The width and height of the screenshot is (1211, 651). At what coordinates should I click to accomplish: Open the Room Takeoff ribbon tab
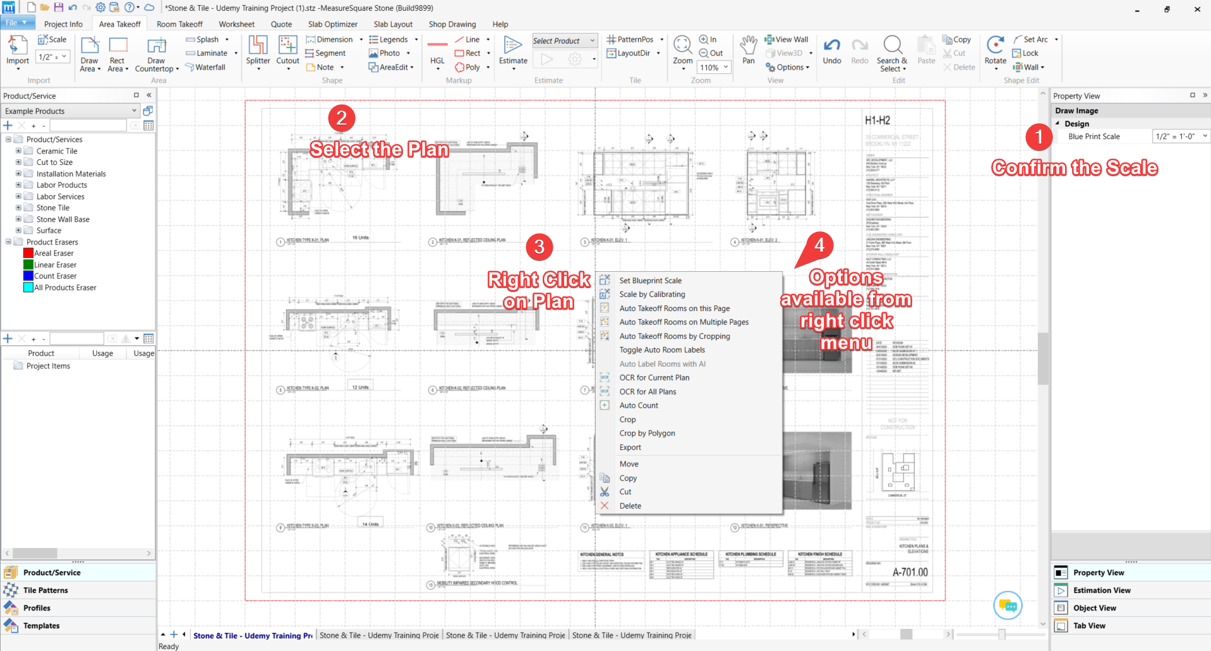coord(179,24)
